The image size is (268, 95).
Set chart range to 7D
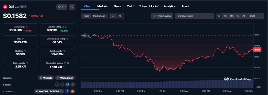(225, 16)
